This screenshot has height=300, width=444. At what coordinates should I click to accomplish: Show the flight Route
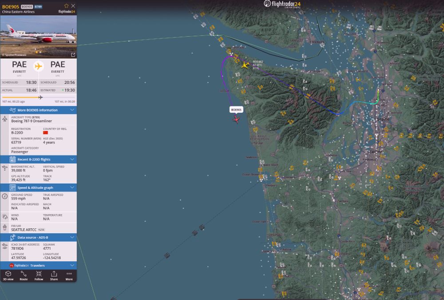[24, 275]
